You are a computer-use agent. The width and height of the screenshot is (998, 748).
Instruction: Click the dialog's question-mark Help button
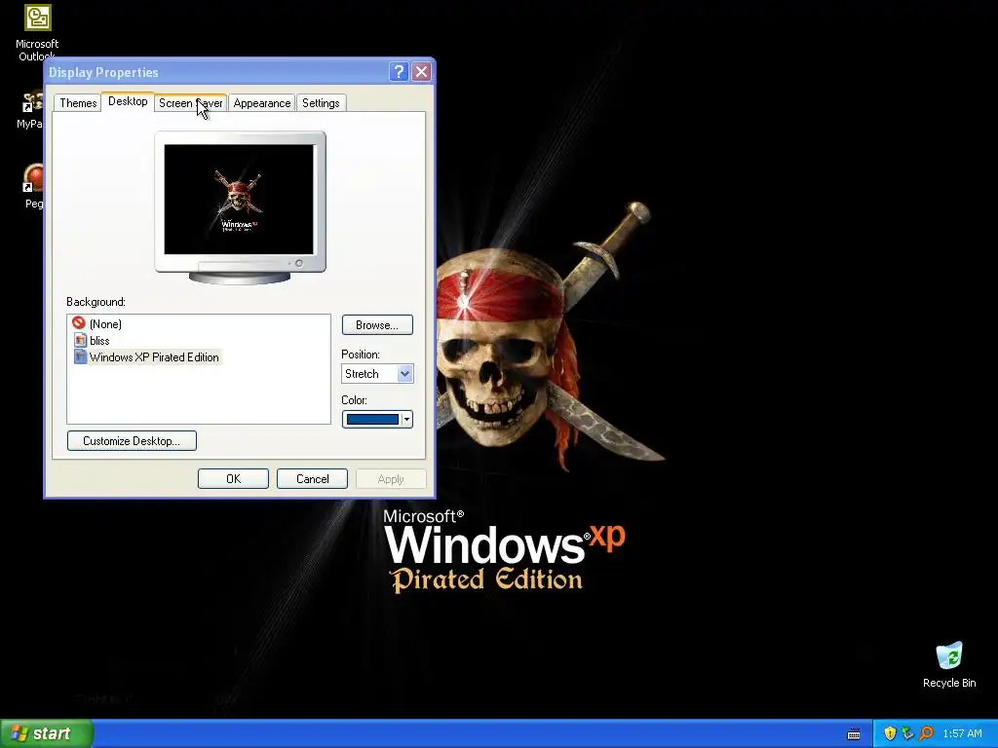399,72
